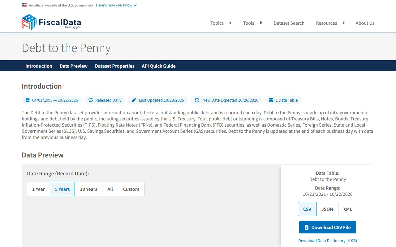Click the pencil icon beside Last Updated
This screenshot has height=247, width=396.
[x=134, y=100]
